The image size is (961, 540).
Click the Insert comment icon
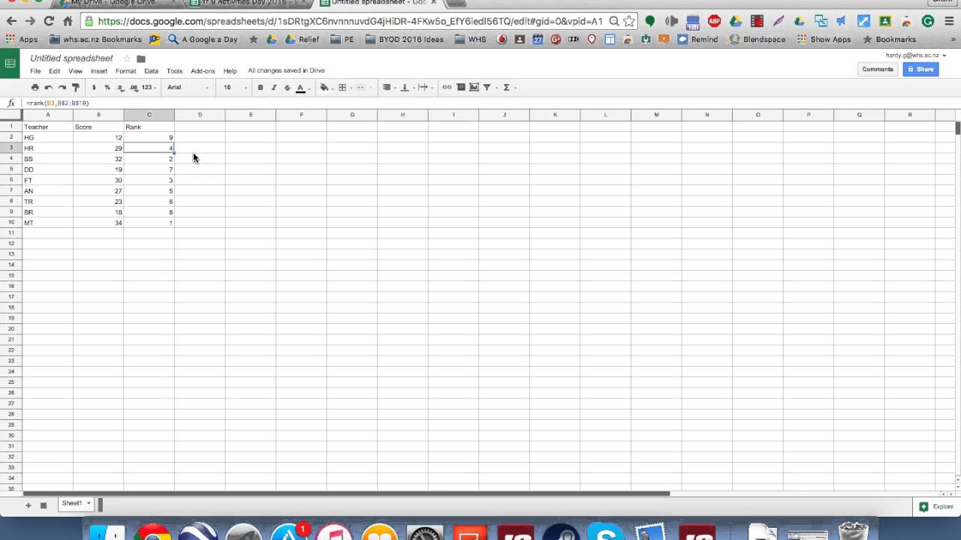(461, 88)
